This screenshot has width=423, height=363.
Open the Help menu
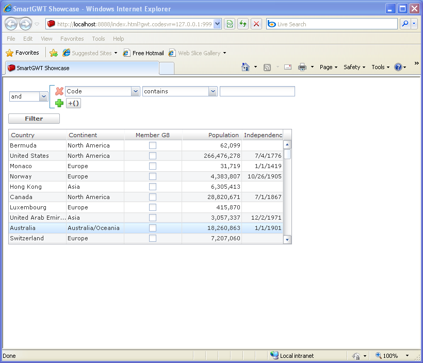(x=118, y=39)
